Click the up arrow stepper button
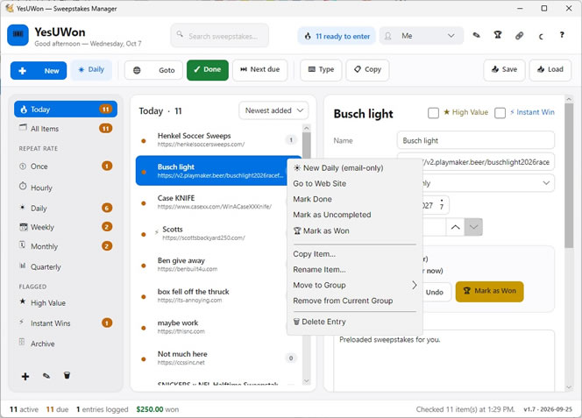The height and width of the screenshot is (418, 582). click(x=456, y=227)
